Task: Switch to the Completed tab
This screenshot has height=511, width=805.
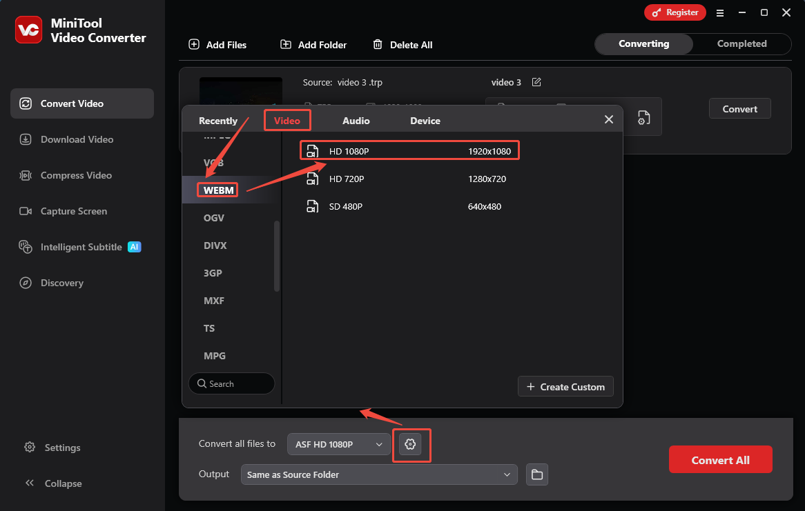Action: pos(742,43)
